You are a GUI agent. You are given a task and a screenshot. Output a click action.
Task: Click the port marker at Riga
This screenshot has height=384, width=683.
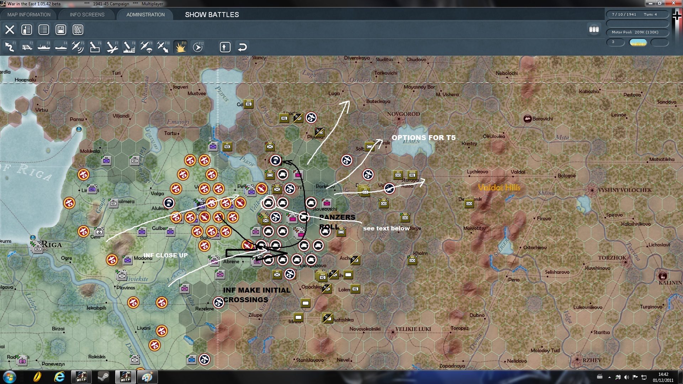pyautogui.click(x=33, y=238)
